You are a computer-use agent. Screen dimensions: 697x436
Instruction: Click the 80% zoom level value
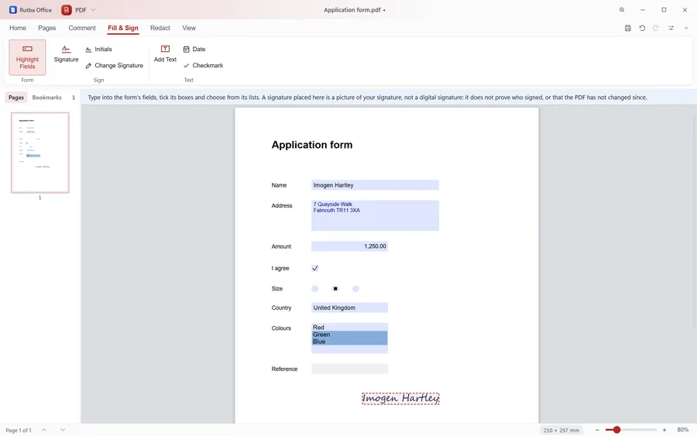click(683, 430)
